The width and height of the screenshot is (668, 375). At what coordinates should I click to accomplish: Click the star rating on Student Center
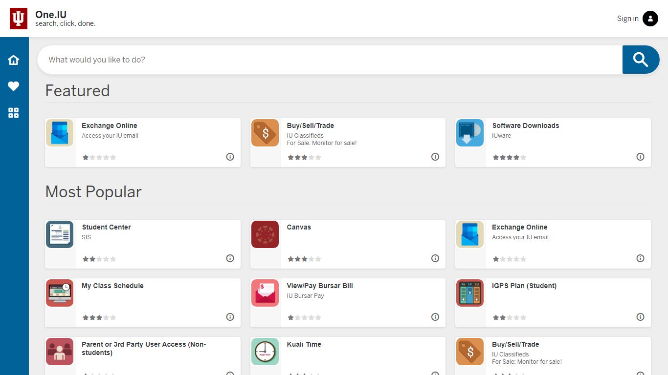pyautogui.click(x=99, y=259)
